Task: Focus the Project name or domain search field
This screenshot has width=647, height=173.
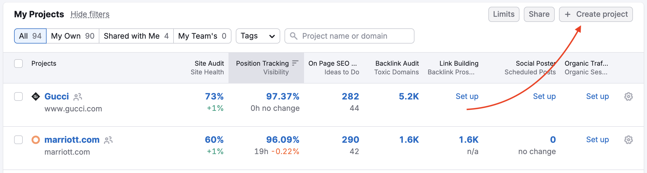Action: [x=349, y=36]
